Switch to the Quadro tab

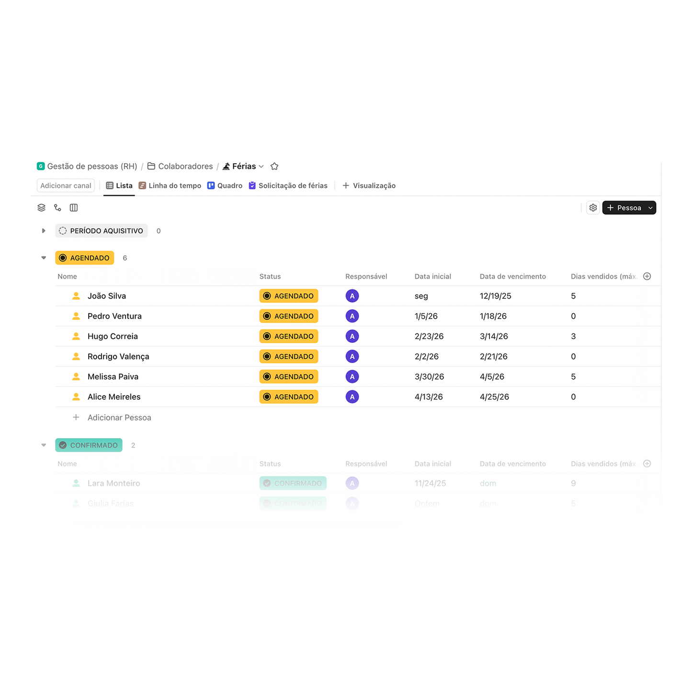(x=225, y=186)
